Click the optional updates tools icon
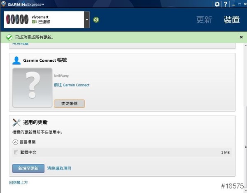 pos(16,123)
